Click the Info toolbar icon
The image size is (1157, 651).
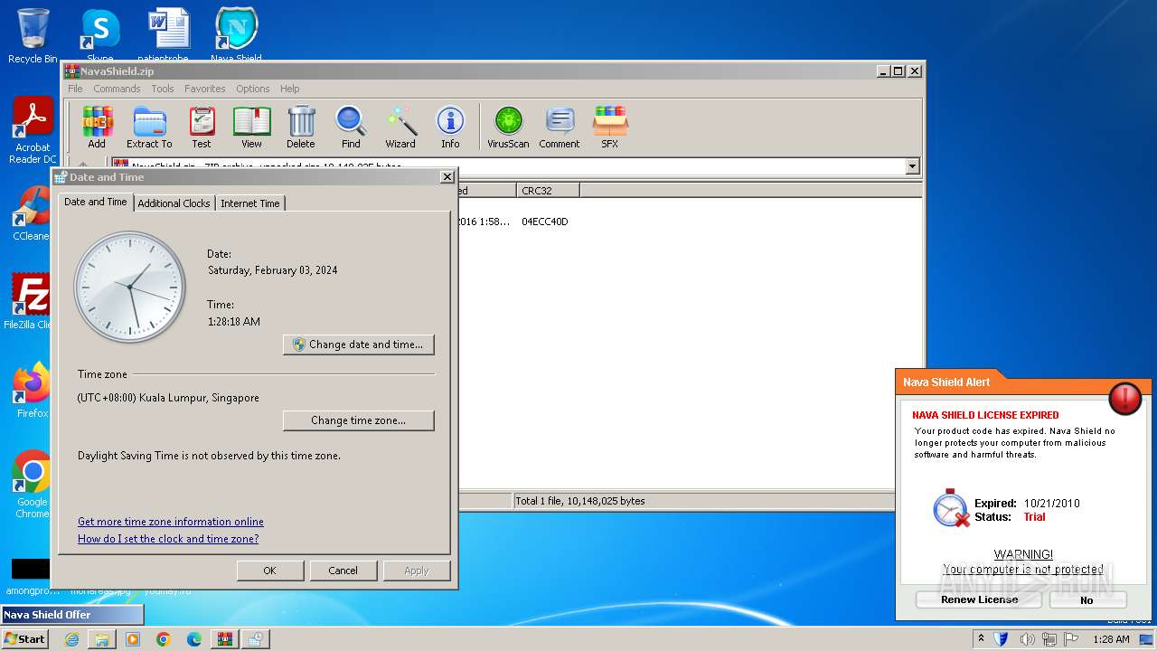[450, 127]
